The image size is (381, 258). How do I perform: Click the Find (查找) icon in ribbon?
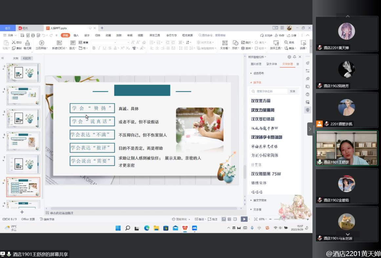point(289,42)
